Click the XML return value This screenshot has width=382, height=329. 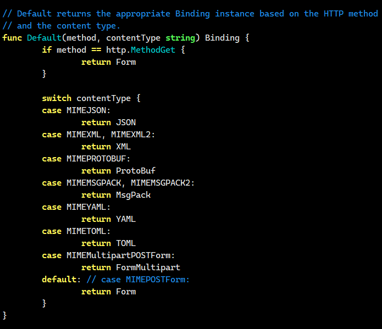pos(123,147)
